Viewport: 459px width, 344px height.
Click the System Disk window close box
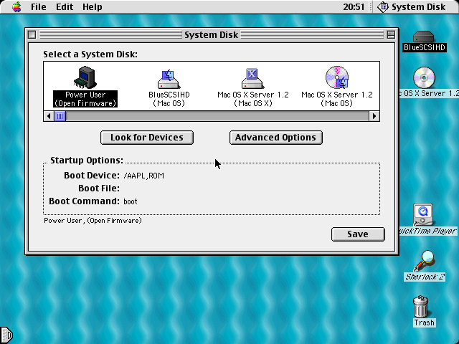point(32,35)
